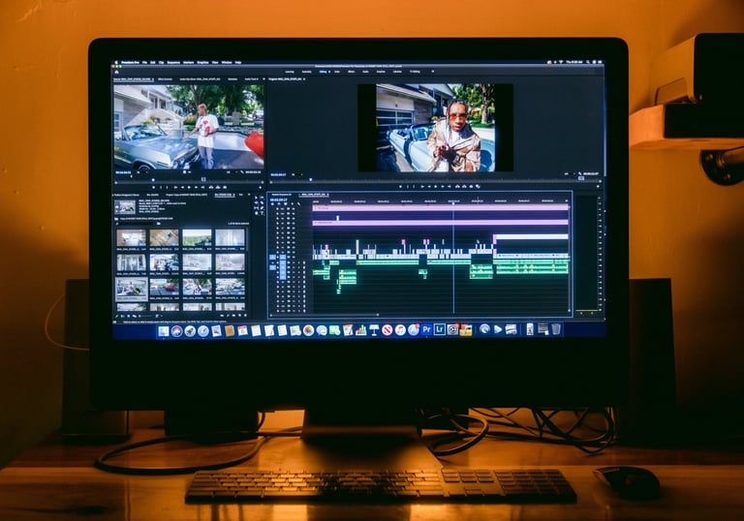The width and height of the screenshot is (744, 521).
Task: Select the Track Select Forward tool
Action: point(262,198)
